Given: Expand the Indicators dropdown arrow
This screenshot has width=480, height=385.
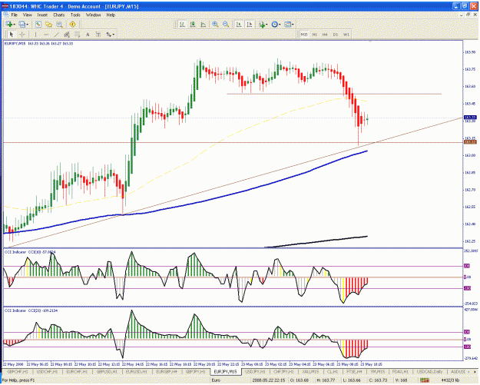Looking at the screenshot, I should click(266, 25).
